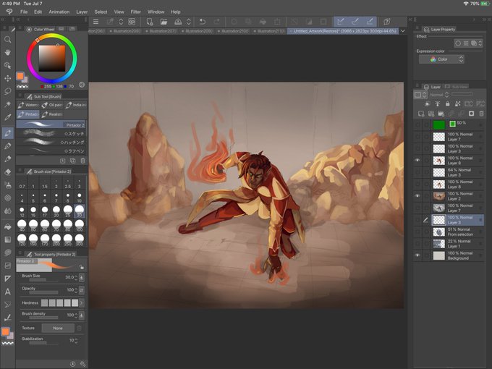Adjust Stabilization stepper arrows
Screen dimensions: 492x369
click(76, 340)
